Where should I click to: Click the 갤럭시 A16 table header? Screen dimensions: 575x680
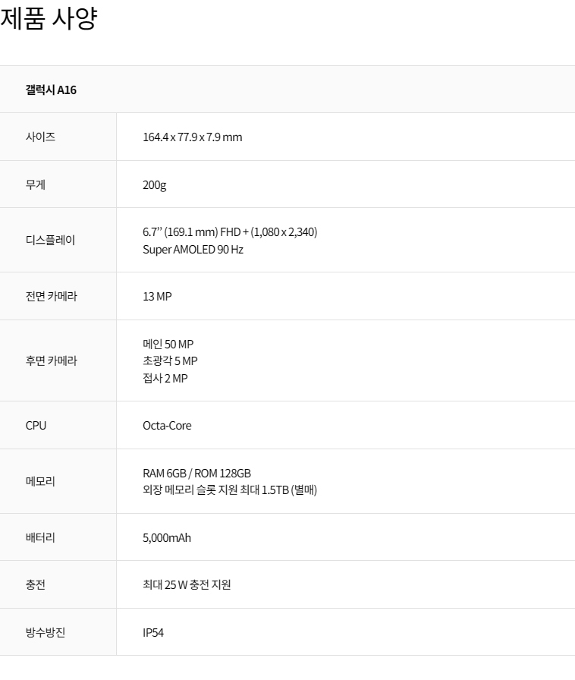[x=51, y=90]
